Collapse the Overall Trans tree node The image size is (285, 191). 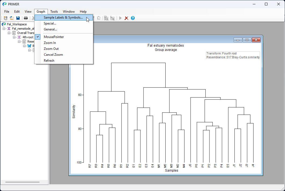pos(9,33)
